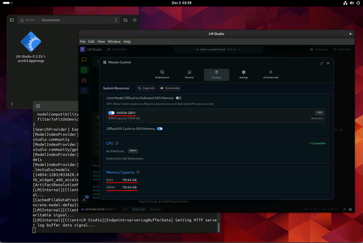Image resolution: width=363 pixels, height=243 pixels.
Task: Open Quick Docs in the top bar
Action: (343, 49)
